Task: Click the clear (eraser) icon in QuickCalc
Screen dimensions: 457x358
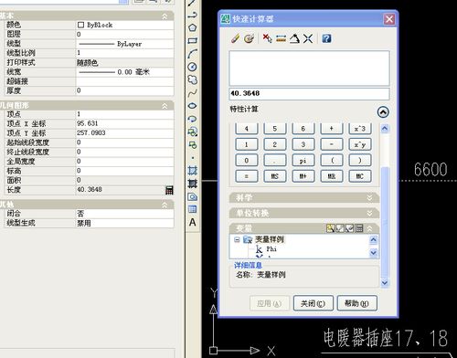Action: [x=235, y=38]
